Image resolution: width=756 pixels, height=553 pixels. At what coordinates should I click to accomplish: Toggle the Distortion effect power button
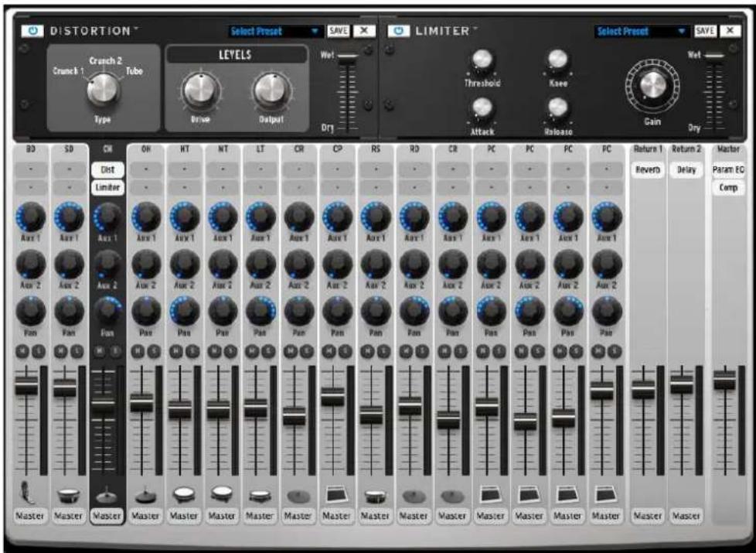pyautogui.click(x=32, y=31)
